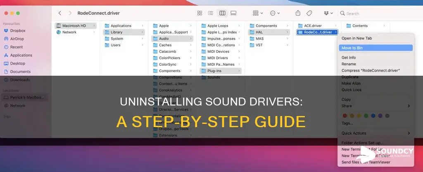Select the HAL folder
The height and width of the screenshot is (172, 423).
(269, 32)
